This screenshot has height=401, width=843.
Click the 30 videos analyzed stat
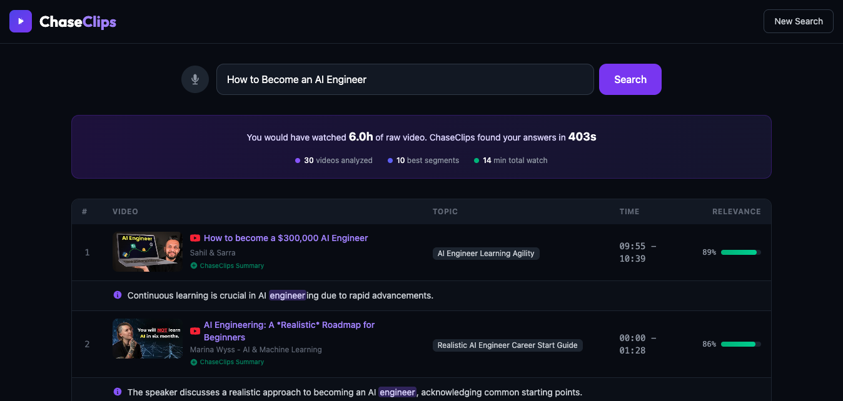click(x=334, y=161)
